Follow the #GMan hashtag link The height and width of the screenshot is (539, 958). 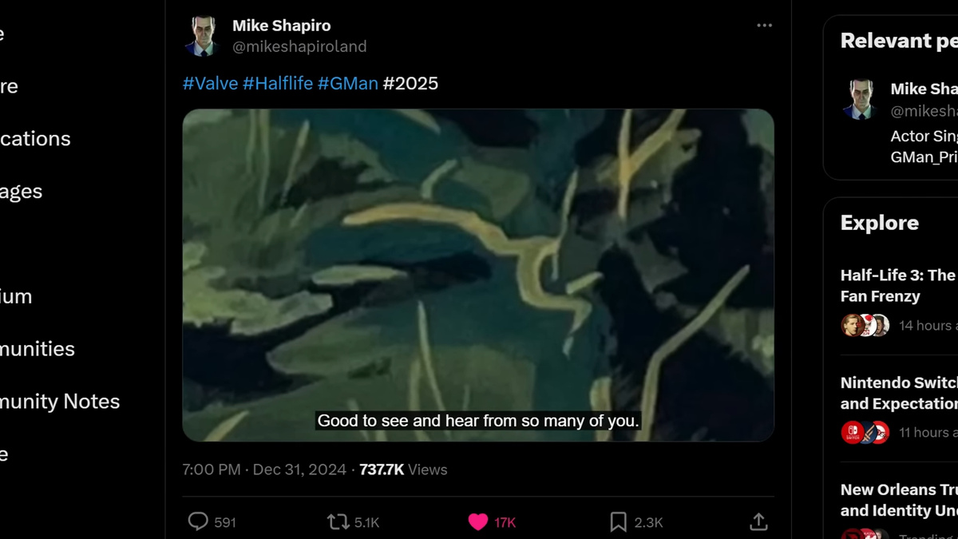348,83
